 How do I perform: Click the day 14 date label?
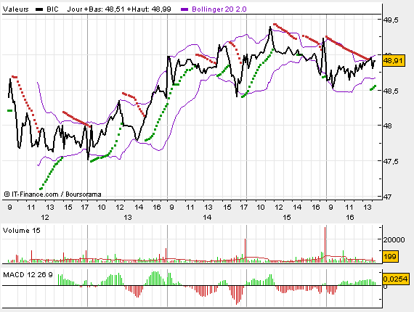207,218
